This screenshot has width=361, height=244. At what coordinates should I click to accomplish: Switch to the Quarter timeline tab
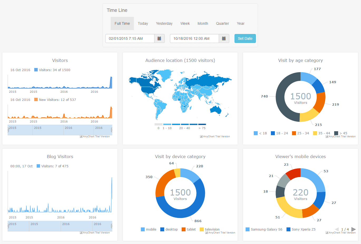[222, 23]
